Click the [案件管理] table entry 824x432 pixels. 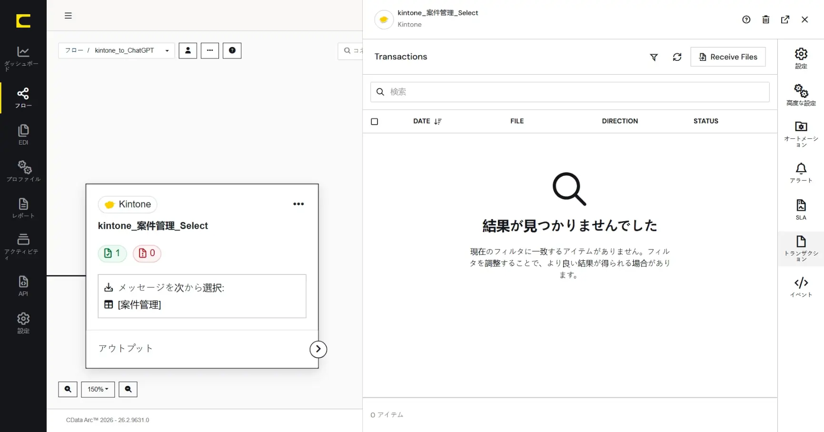point(139,305)
